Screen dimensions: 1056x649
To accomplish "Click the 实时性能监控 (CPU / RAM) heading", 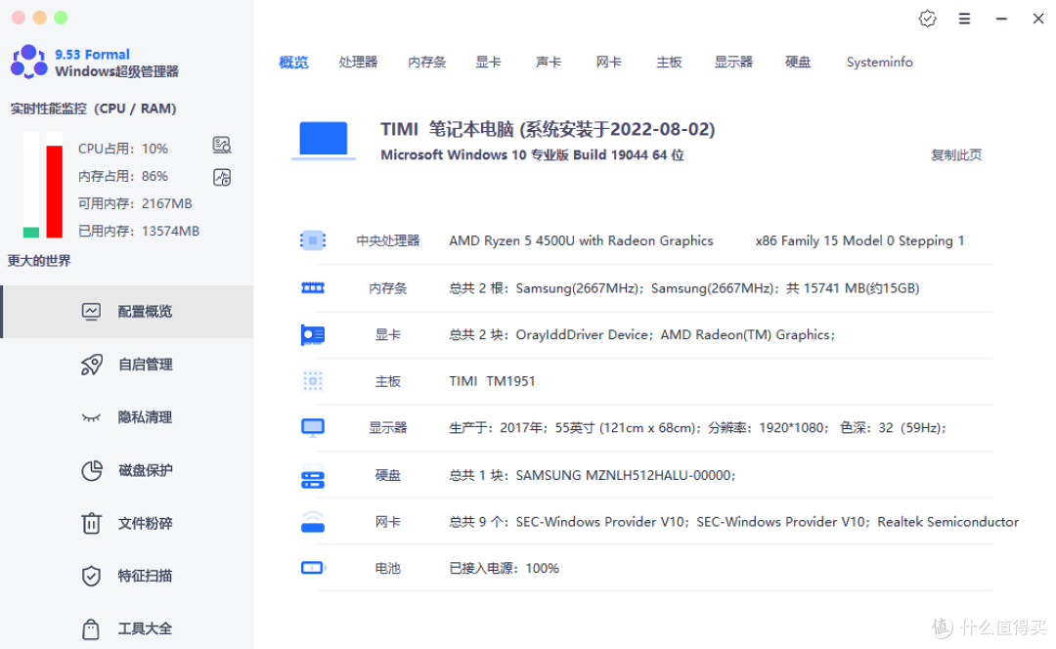I will pyautogui.click(x=93, y=108).
